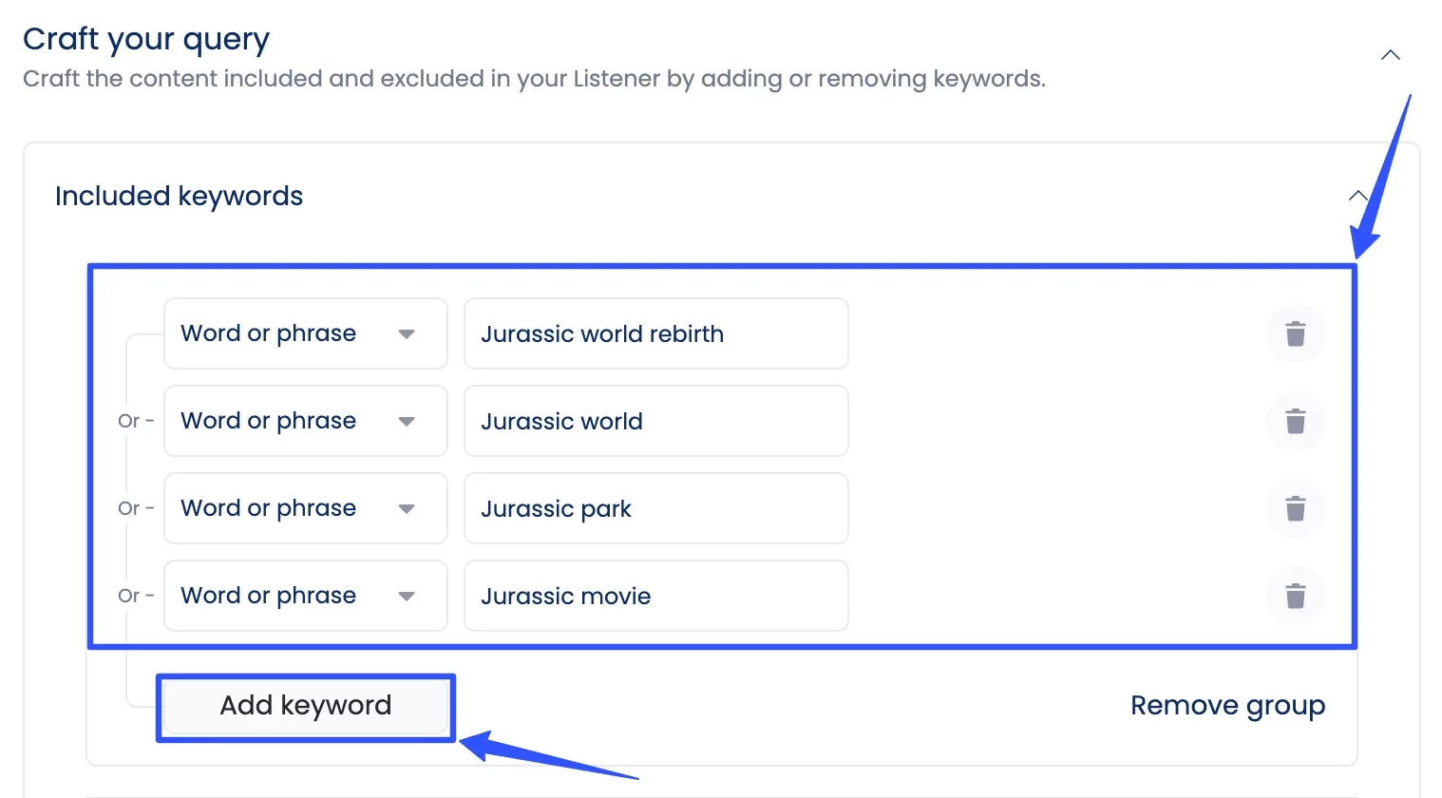Collapse the 'Craft your query' section
This screenshot has width=1442, height=798.
point(1390,55)
